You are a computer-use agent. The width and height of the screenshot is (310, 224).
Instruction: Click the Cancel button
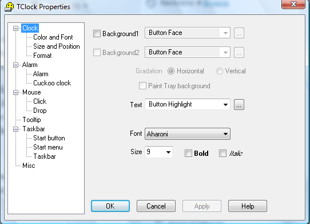[156, 206]
